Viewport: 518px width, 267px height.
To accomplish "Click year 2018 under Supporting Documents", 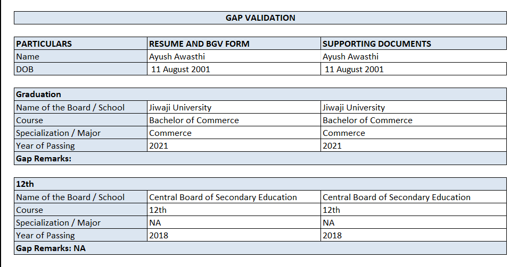I will (x=332, y=236).
